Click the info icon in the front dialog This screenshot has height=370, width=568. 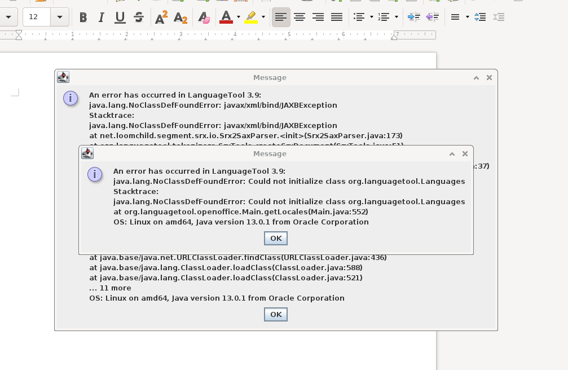tap(95, 175)
